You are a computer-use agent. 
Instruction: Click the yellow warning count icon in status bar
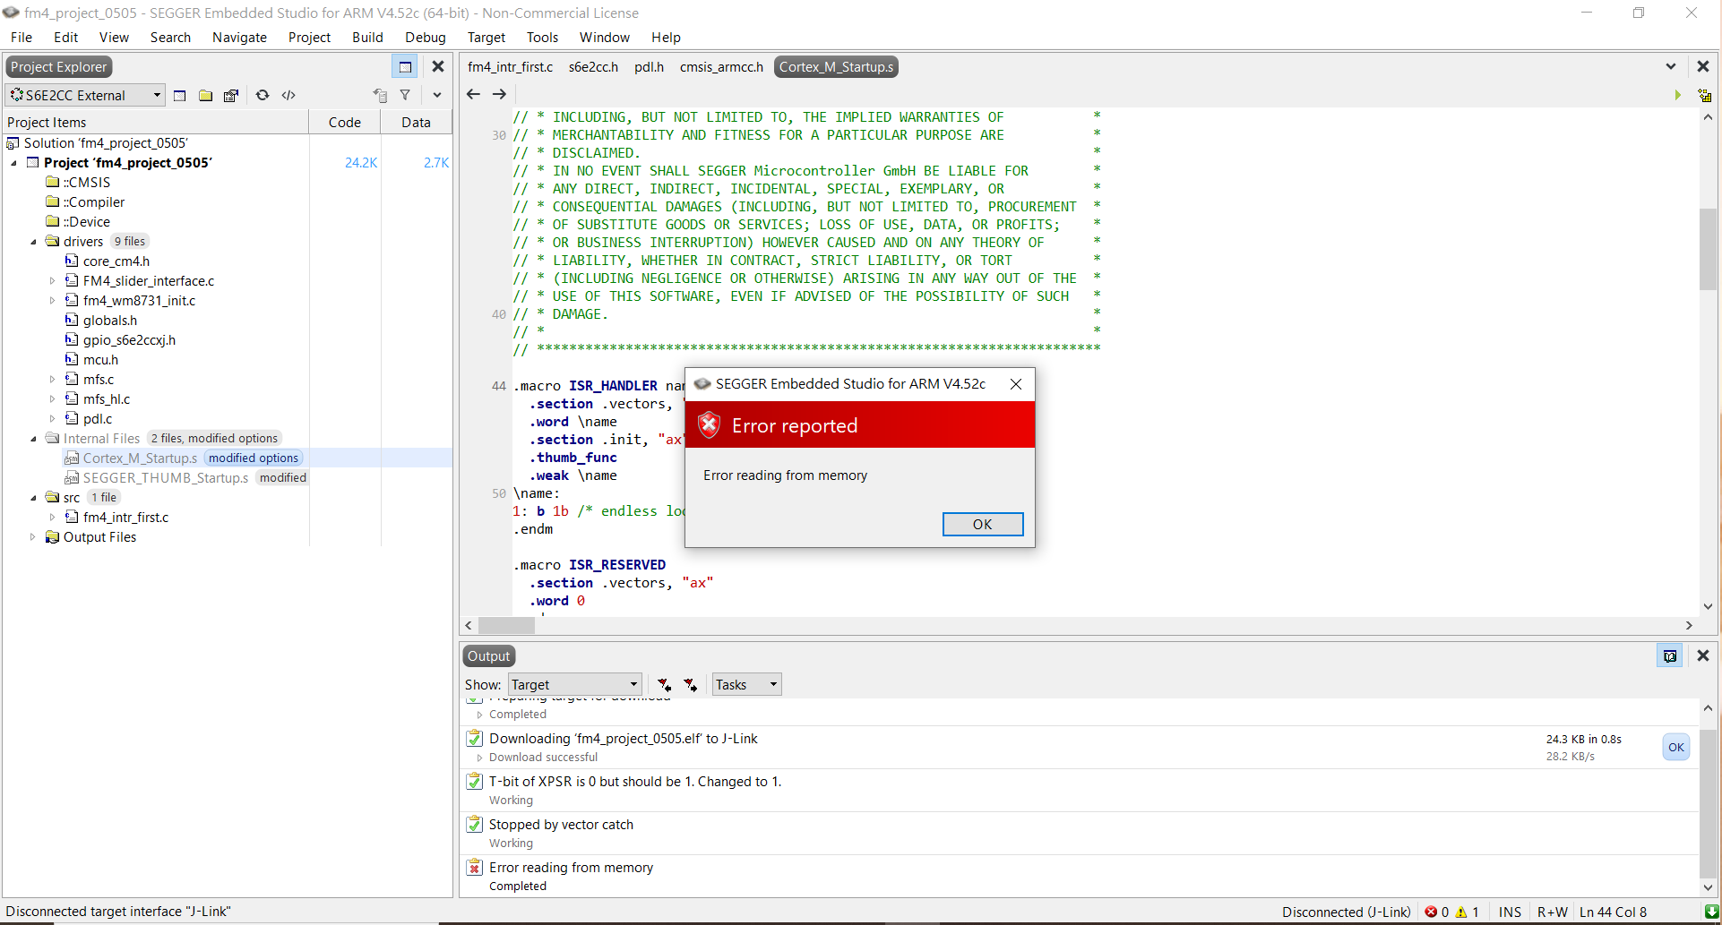click(1461, 912)
